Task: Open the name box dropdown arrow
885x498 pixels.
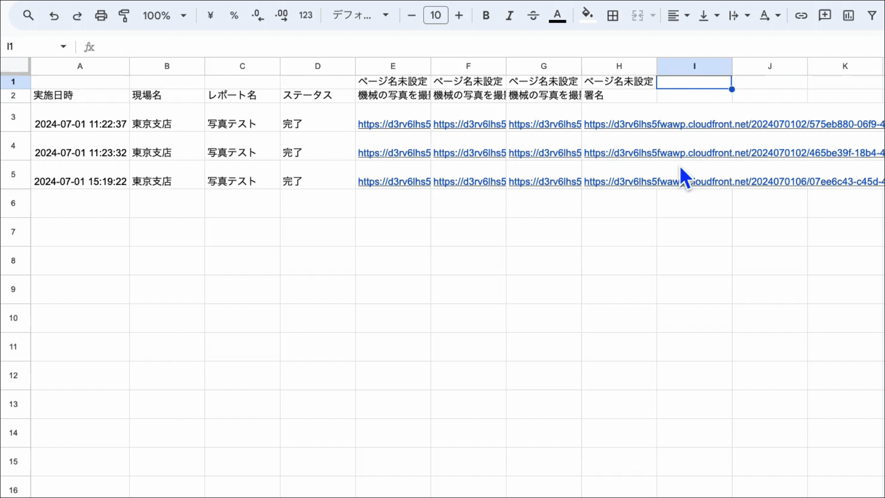Action: (63, 46)
